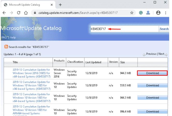Viewport: 172px width, 116px height.
Task: Minimize the browser window
Action: pyautogui.click(x=145, y=2)
